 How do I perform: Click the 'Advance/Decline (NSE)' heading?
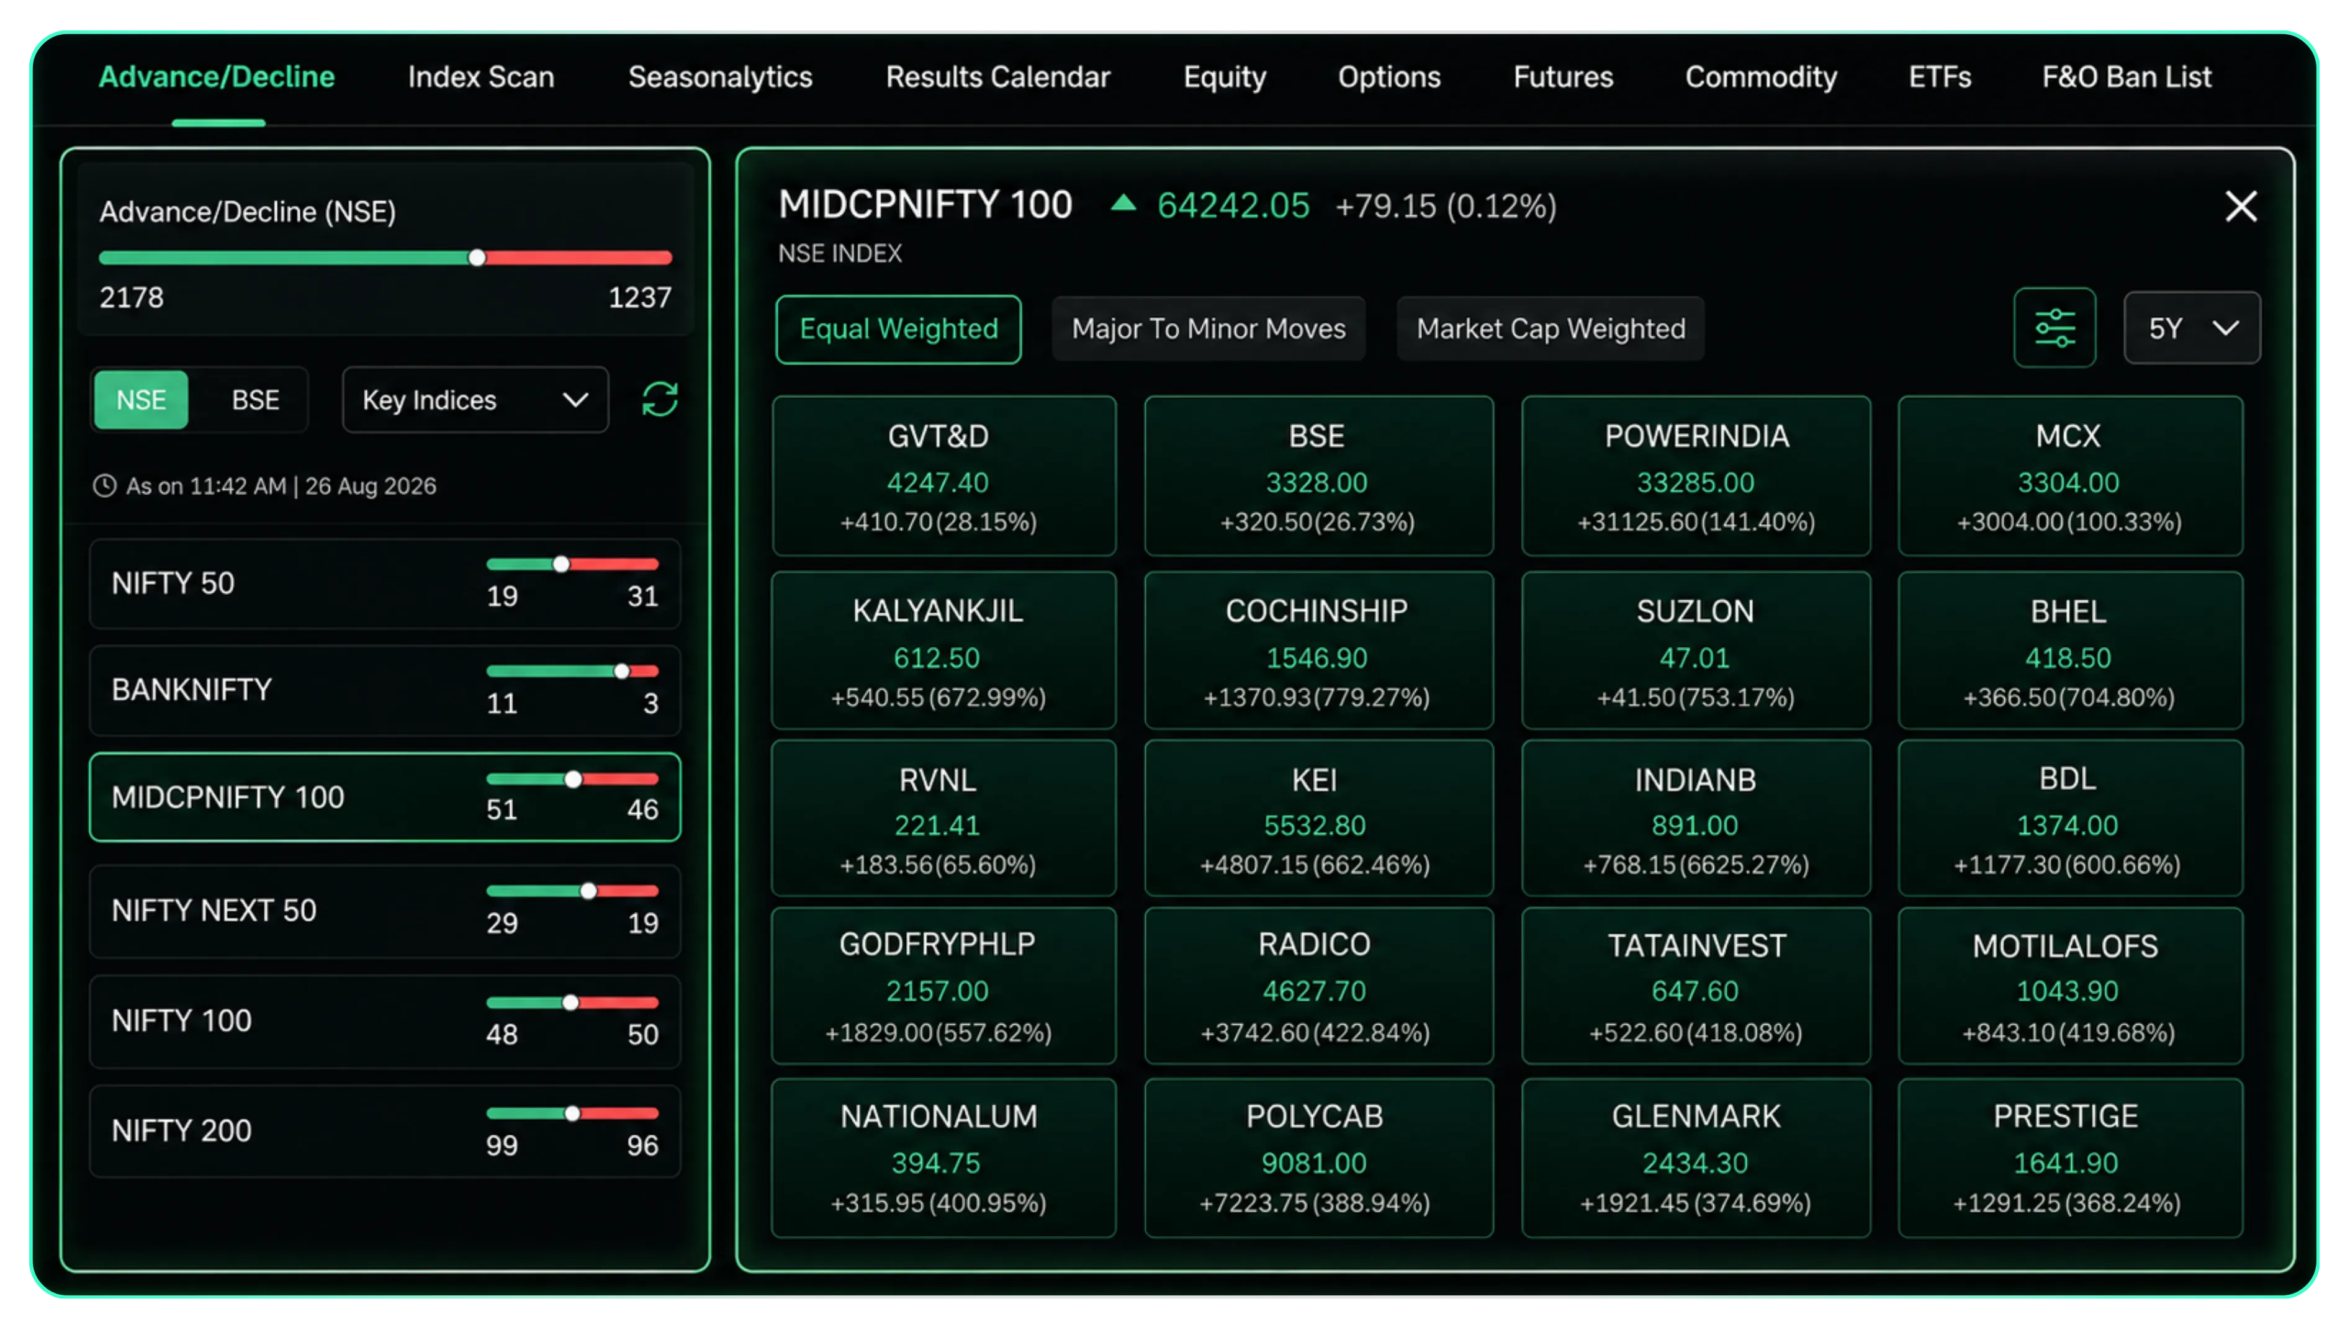click(x=248, y=212)
